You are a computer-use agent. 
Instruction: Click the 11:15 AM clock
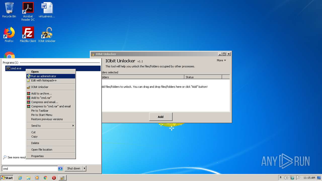tap(309, 178)
